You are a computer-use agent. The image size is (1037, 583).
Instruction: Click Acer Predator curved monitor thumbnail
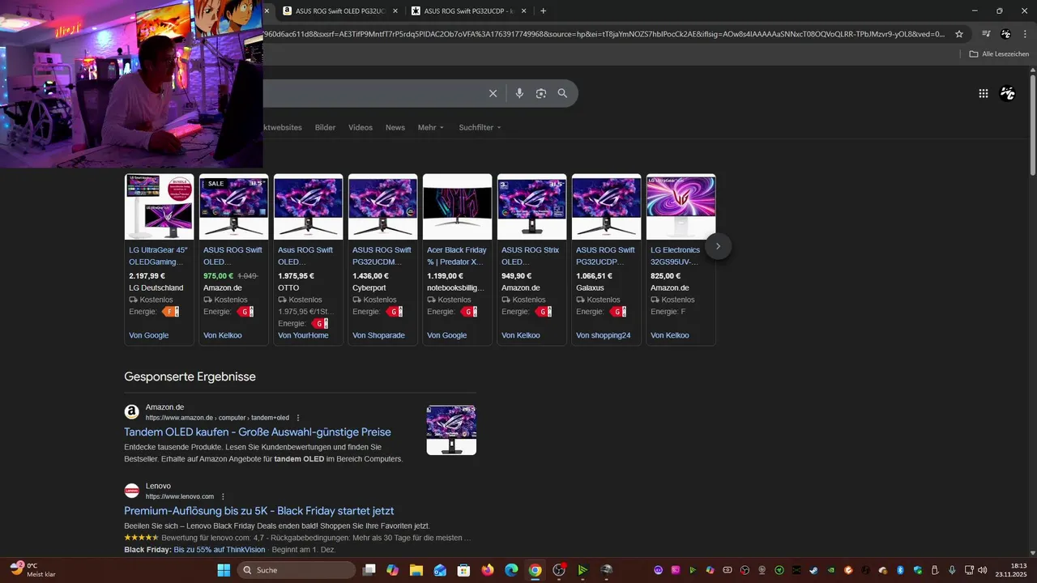tap(458, 207)
